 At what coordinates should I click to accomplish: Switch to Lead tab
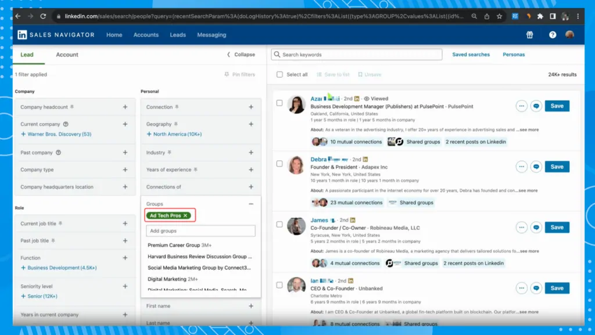point(27,55)
